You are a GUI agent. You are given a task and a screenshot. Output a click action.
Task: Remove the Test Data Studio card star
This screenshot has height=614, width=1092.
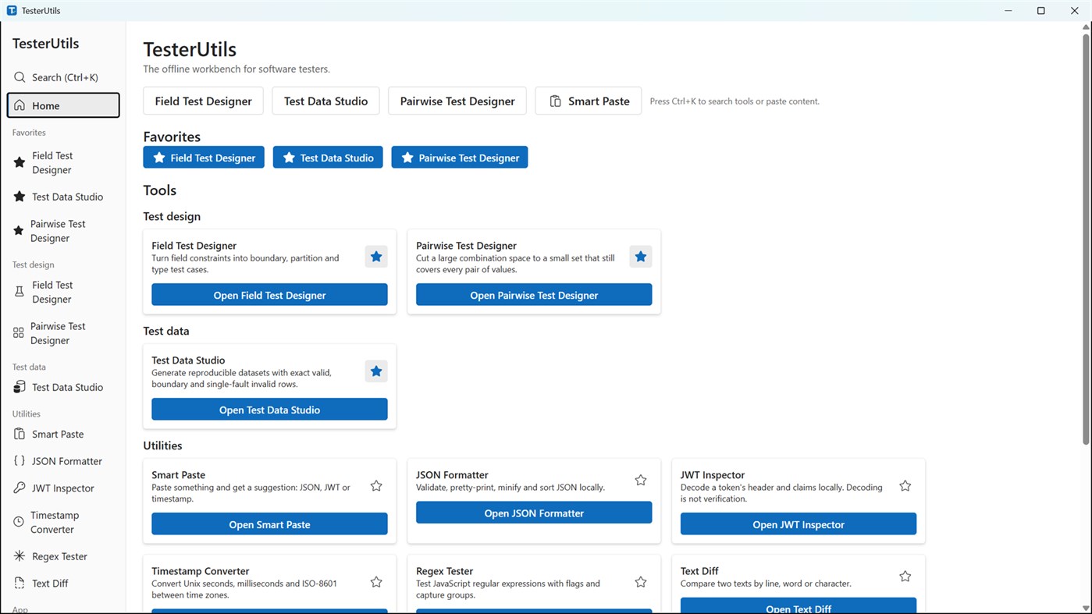coord(376,371)
